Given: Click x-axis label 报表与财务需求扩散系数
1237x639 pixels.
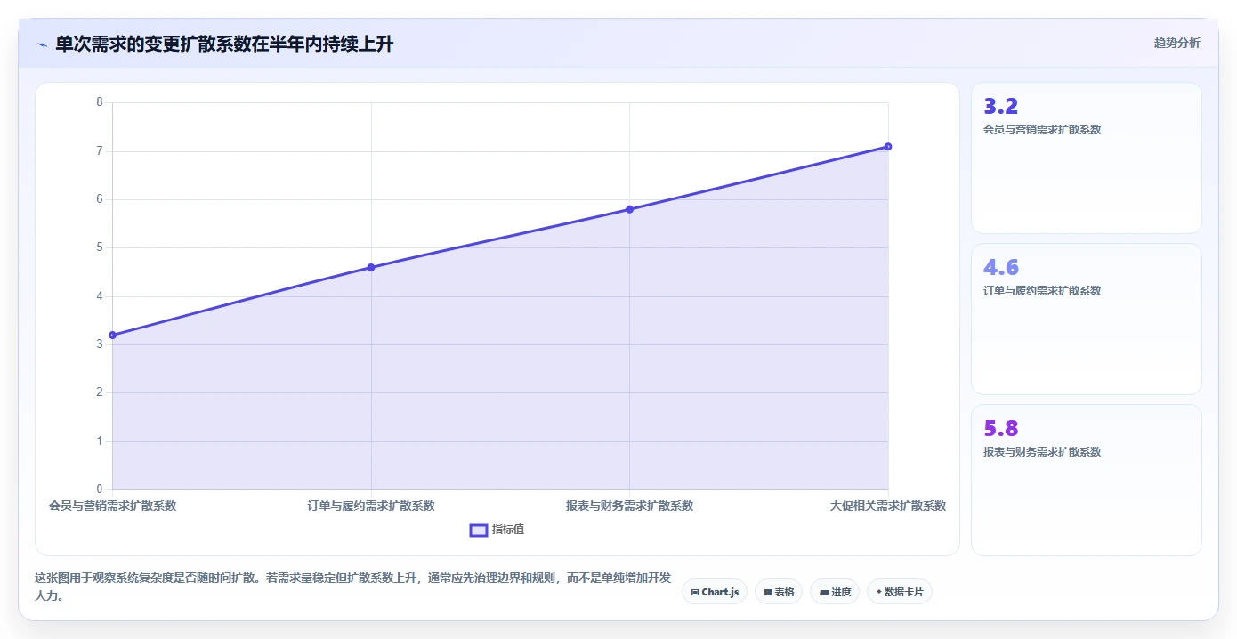Looking at the screenshot, I should pyautogui.click(x=629, y=506).
